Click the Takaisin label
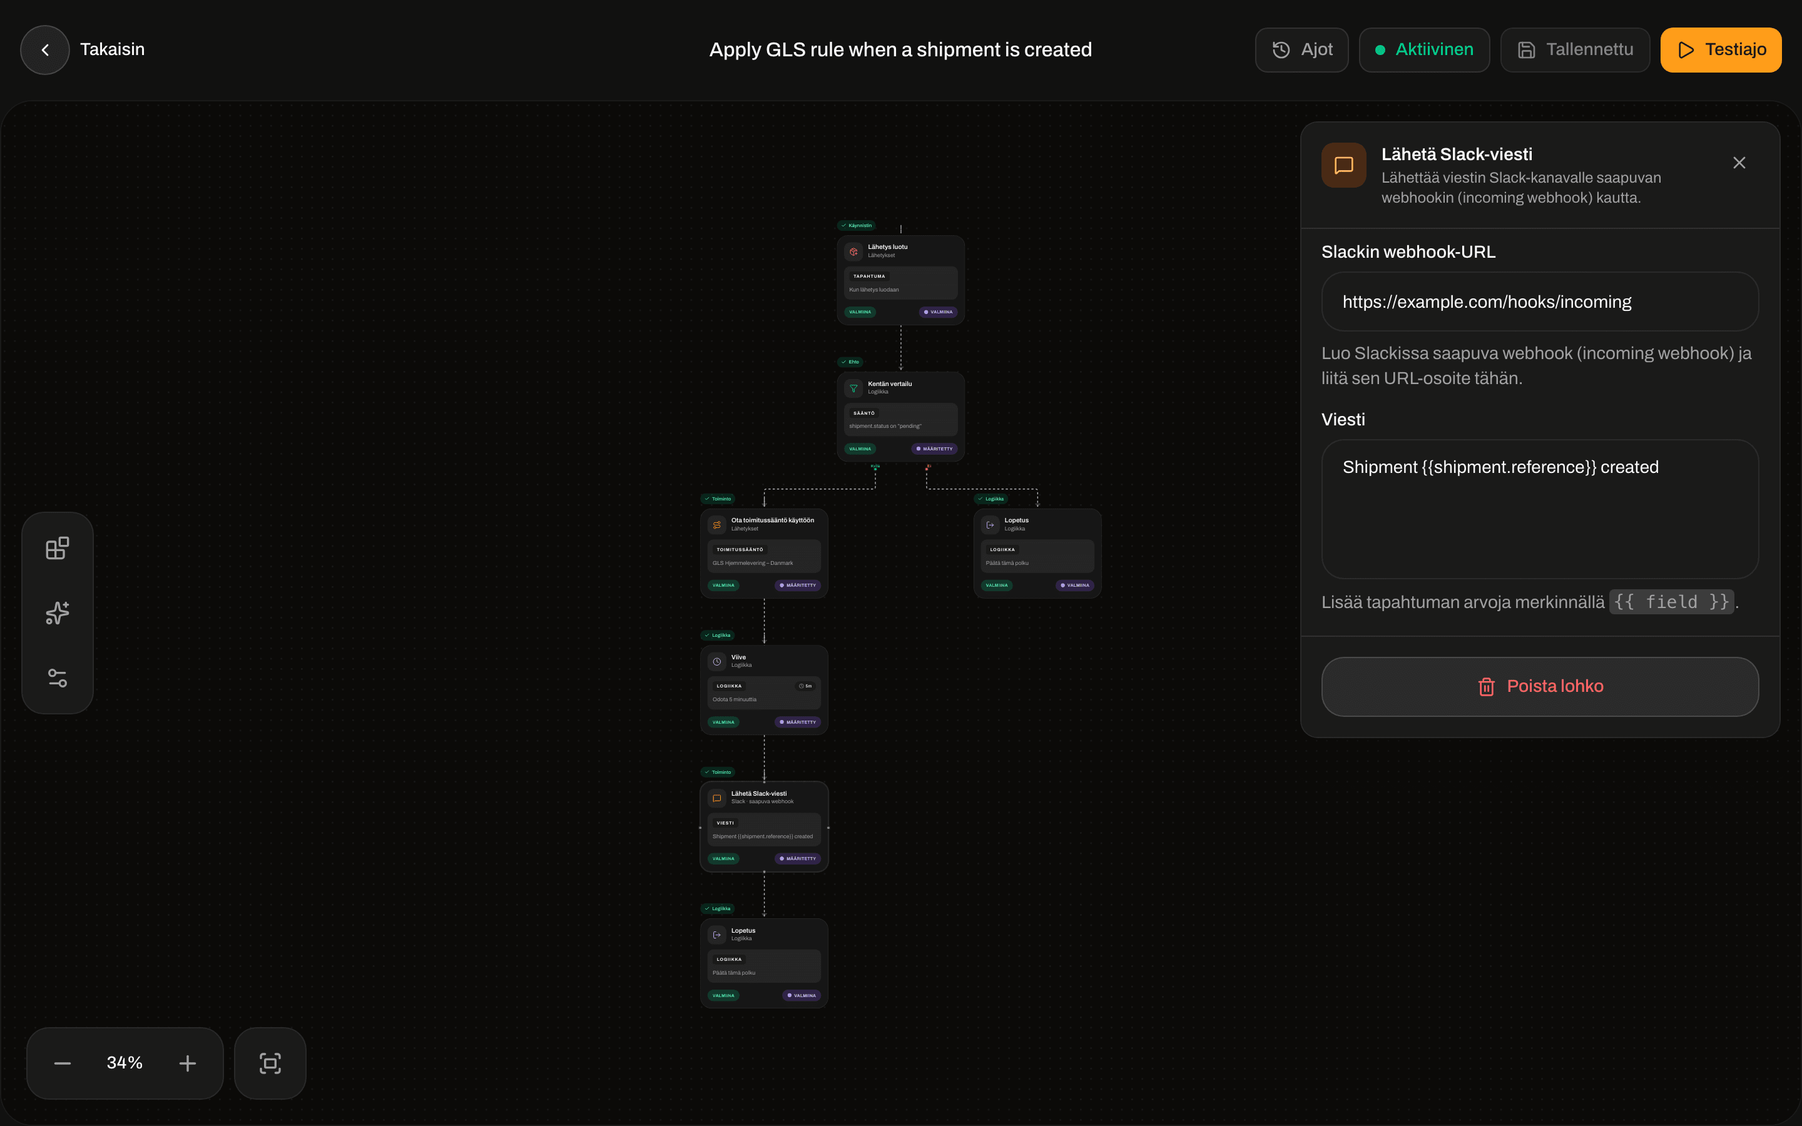This screenshot has width=1802, height=1126. point(113,49)
